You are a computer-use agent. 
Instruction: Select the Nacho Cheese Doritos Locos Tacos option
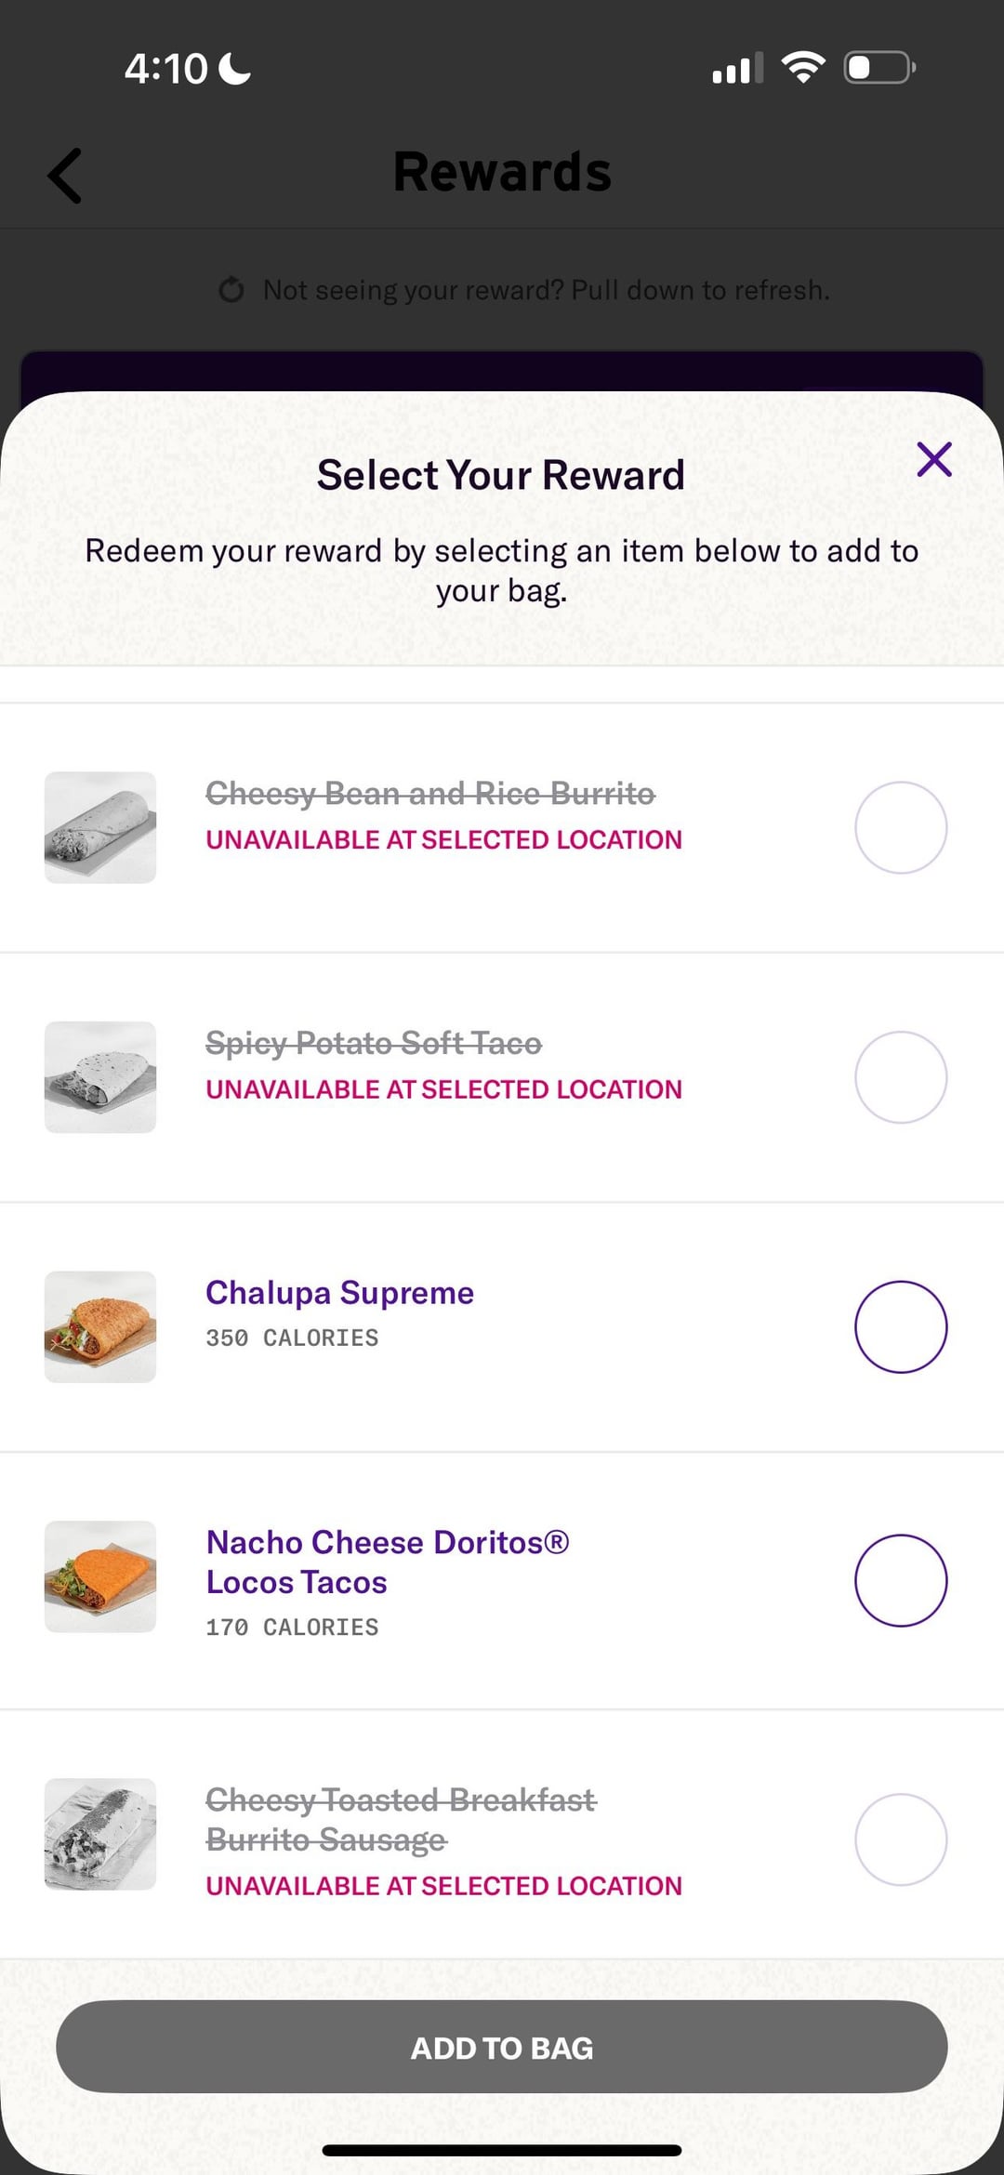[900, 1579]
